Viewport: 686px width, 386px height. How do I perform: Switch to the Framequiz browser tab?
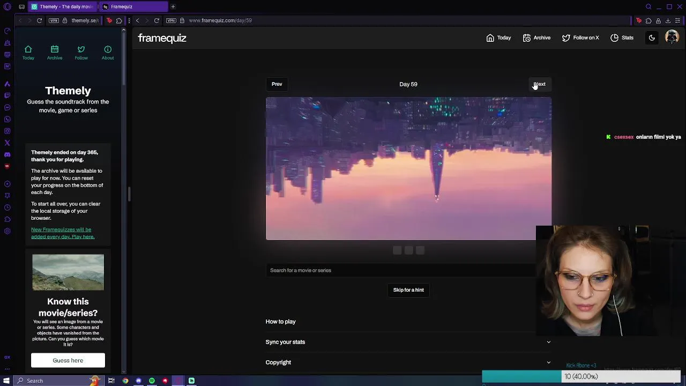coord(134,6)
